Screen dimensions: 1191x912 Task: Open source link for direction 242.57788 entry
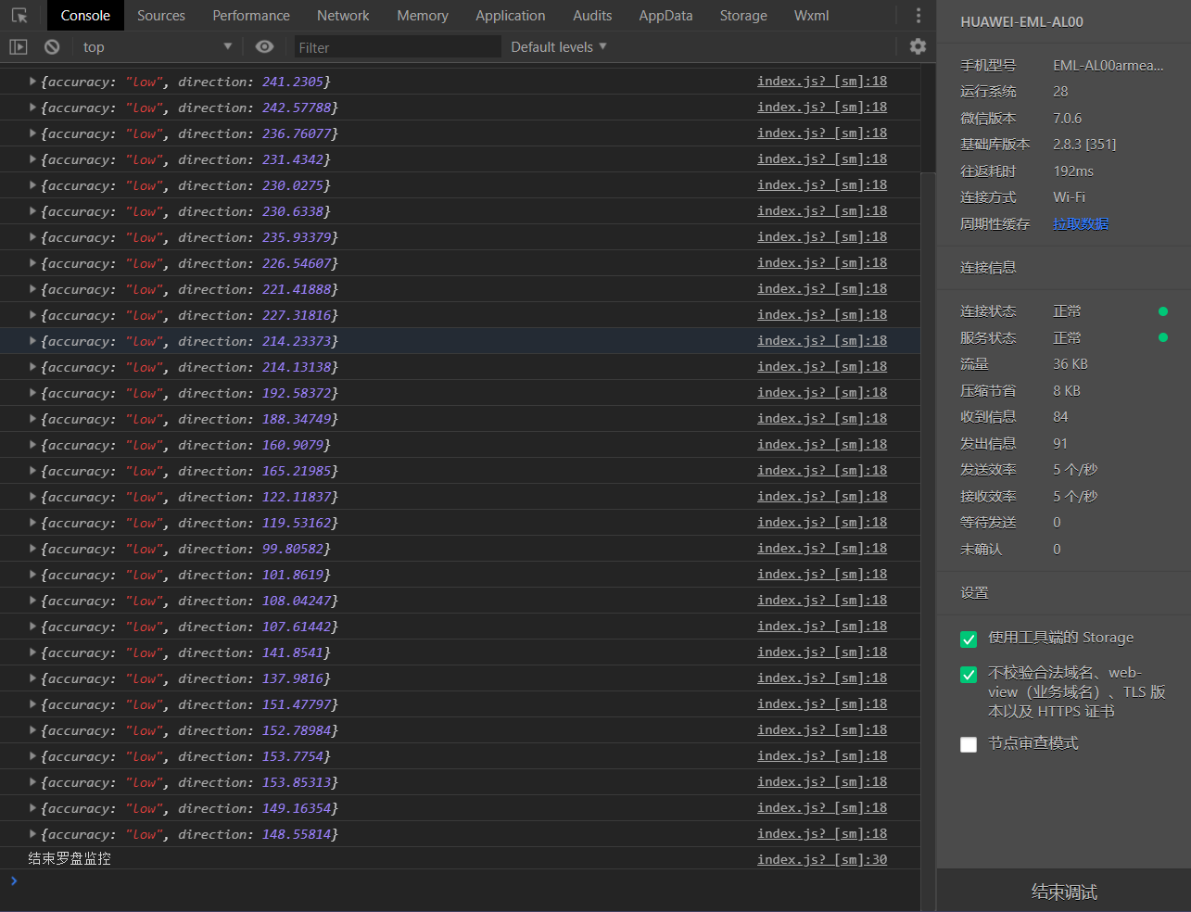(822, 108)
